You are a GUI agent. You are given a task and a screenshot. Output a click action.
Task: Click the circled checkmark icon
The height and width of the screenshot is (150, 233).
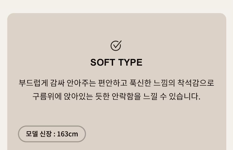coord(116,46)
